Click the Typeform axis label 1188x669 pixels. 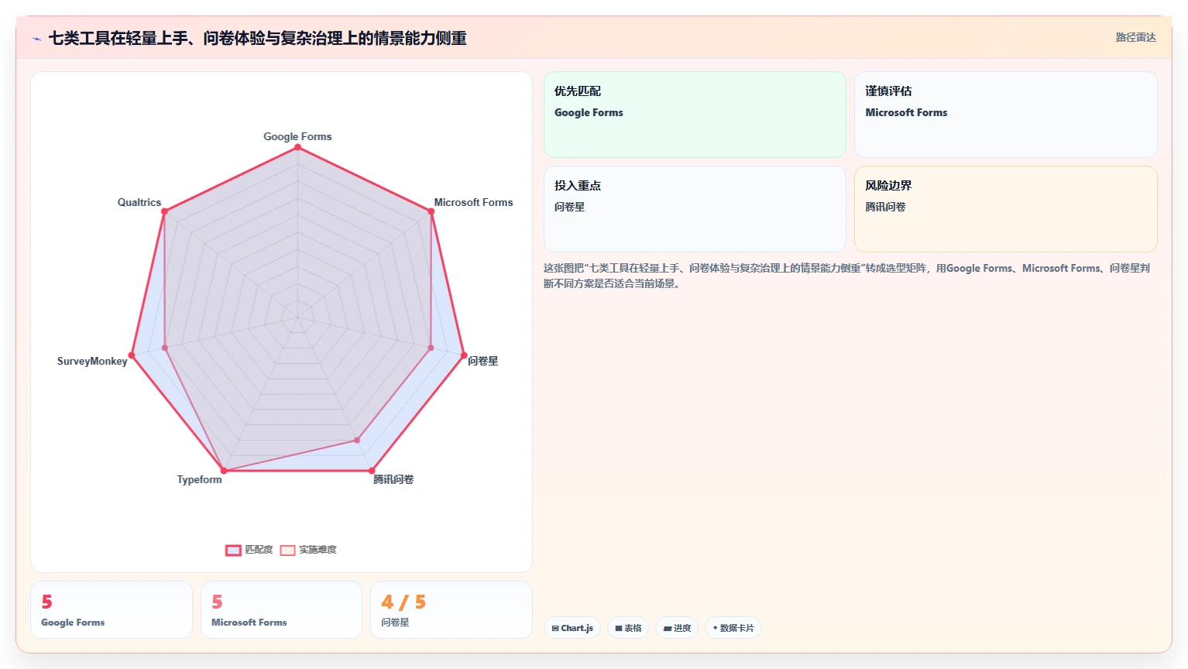click(199, 479)
